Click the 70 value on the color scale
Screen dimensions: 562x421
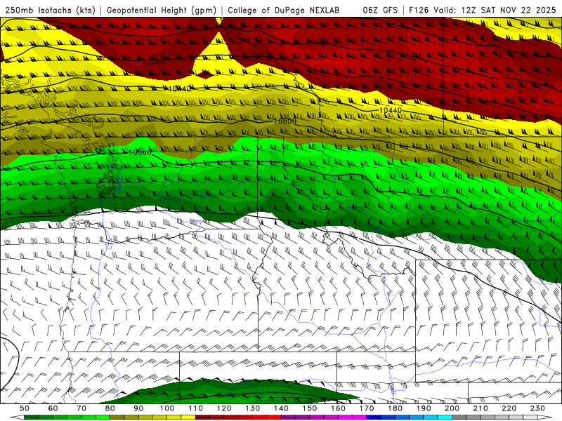(81, 408)
